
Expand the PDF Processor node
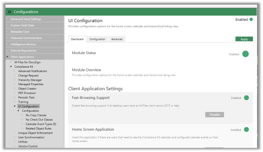(x=14, y=93)
